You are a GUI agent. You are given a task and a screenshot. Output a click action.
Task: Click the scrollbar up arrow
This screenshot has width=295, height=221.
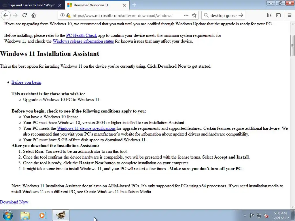(292, 24)
